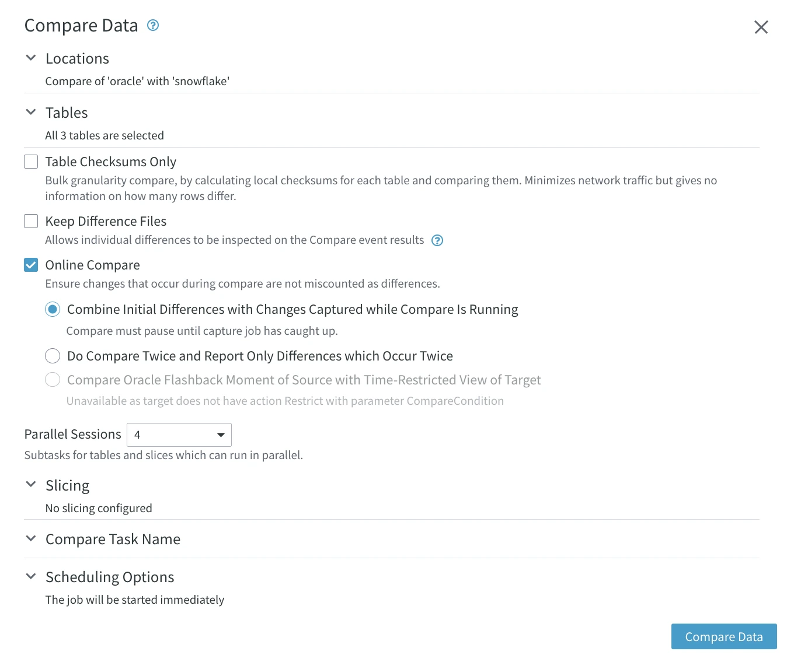Open the Parallel Sessions dropdown

[x=179, y=435]
